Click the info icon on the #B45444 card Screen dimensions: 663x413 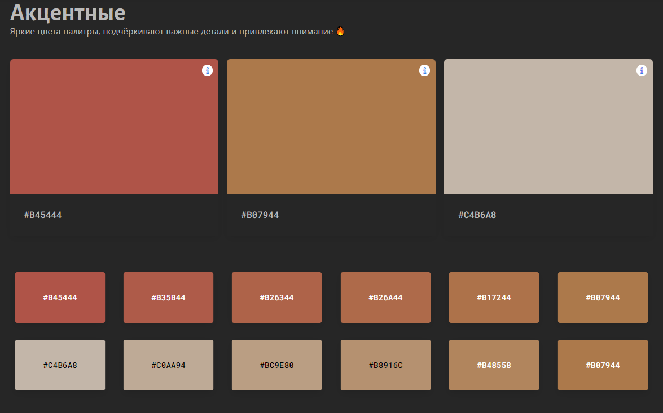pyautogui.click(x=207, y=70)
